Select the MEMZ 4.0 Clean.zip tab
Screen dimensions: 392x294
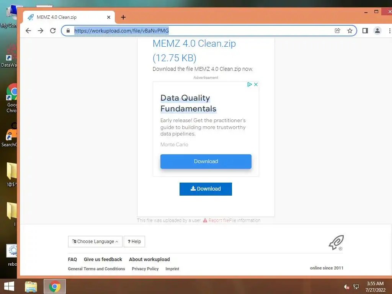coord(69,17)
